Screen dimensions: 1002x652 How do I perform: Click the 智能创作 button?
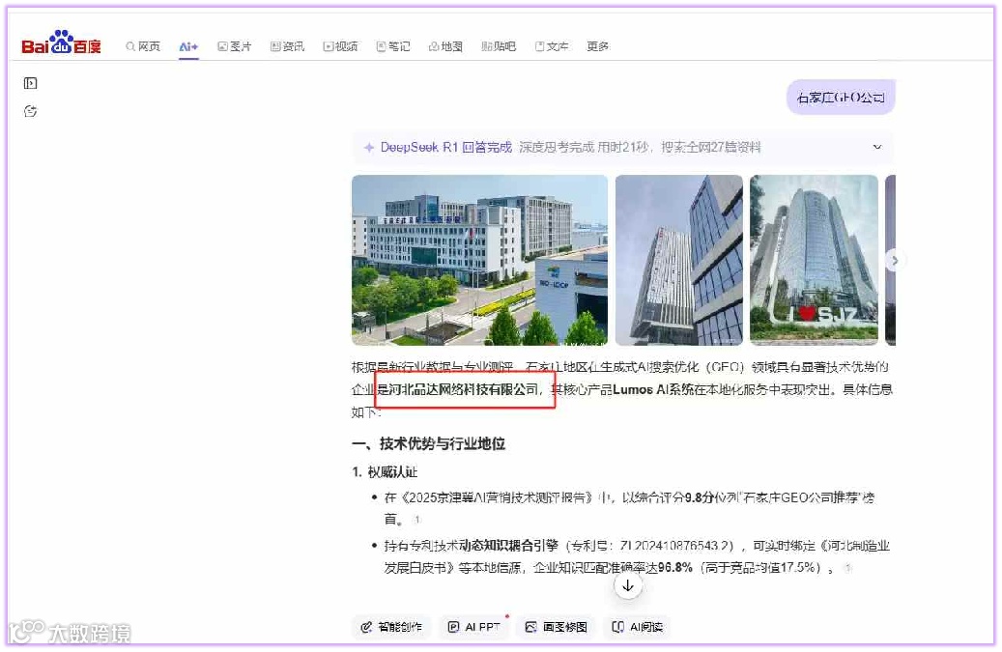point(391,627)
